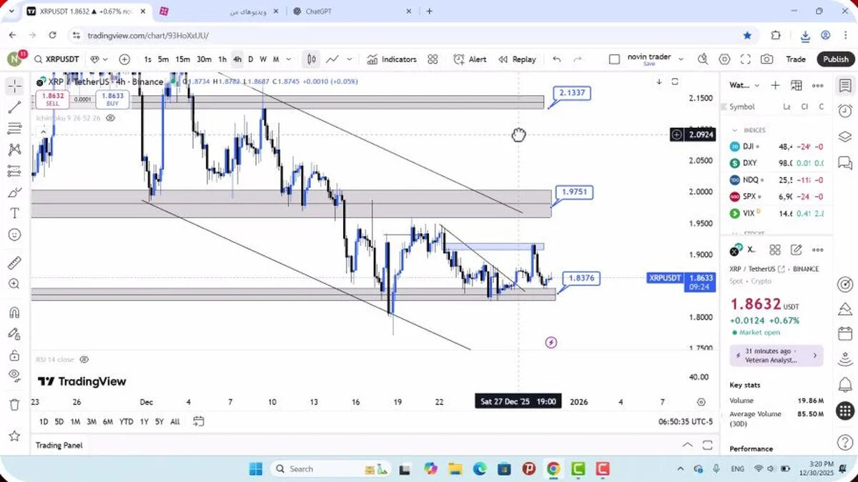Select the 1D date range
The height and width of the screenshot is (482, 858).
[44, 421]
